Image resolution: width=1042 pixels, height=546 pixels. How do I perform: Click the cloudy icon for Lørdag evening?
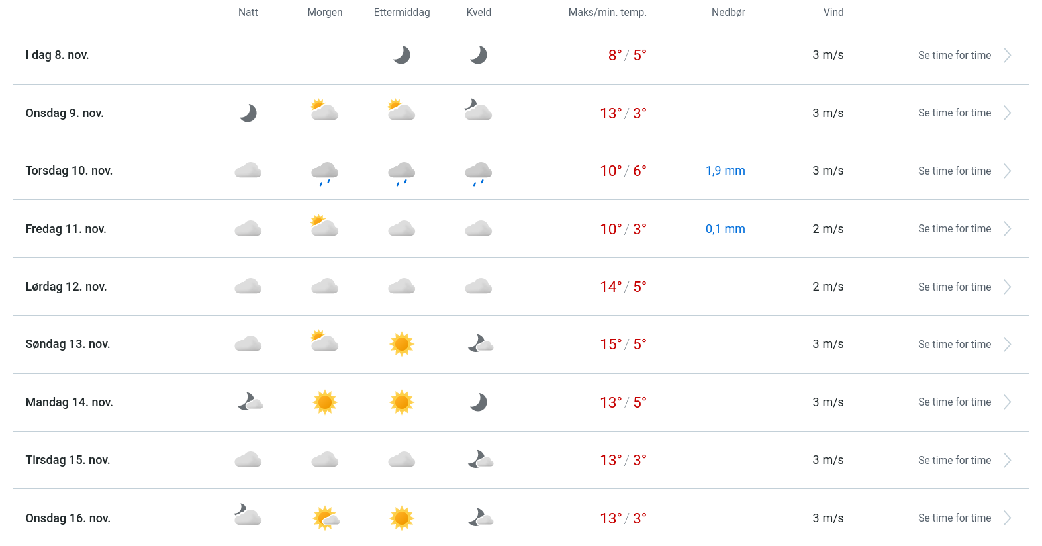pos(479,287)
